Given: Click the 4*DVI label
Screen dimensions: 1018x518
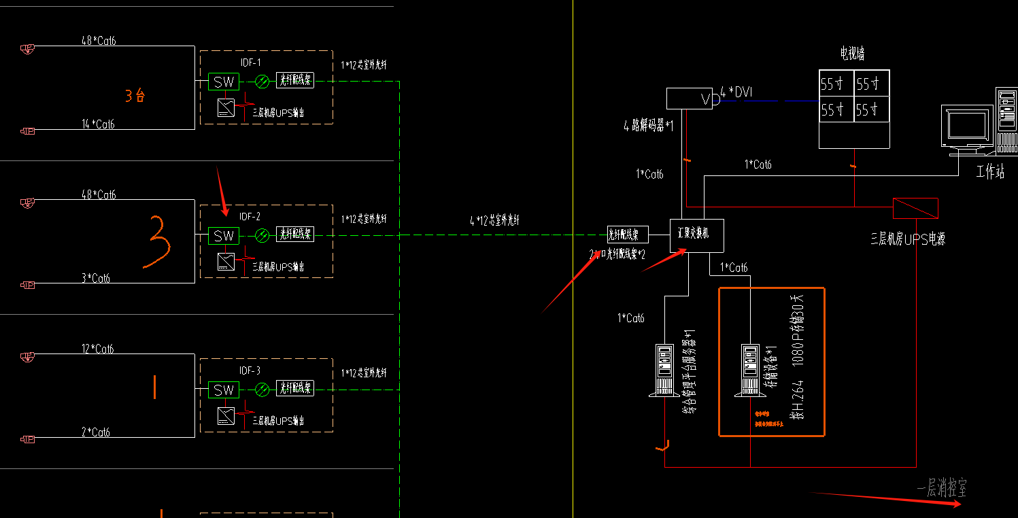Looking at the screenshot, I should point(736,92).
